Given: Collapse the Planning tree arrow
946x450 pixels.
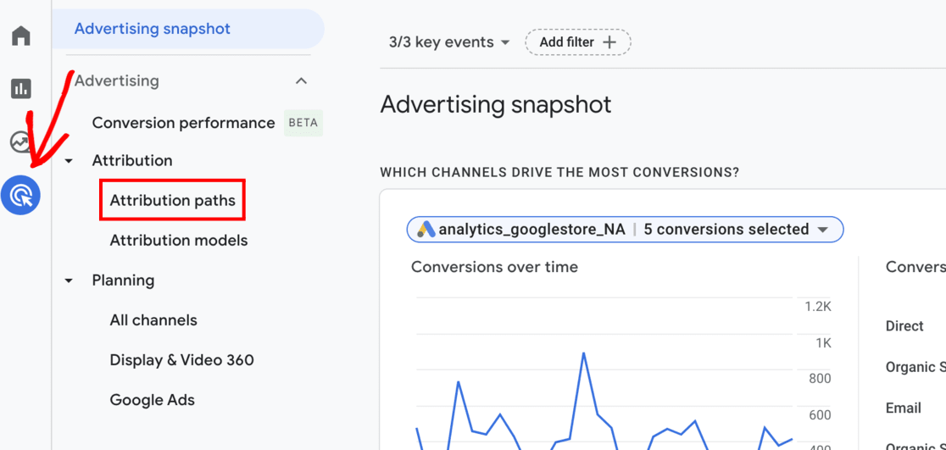Looking at the screenshot, I should 70,281.
